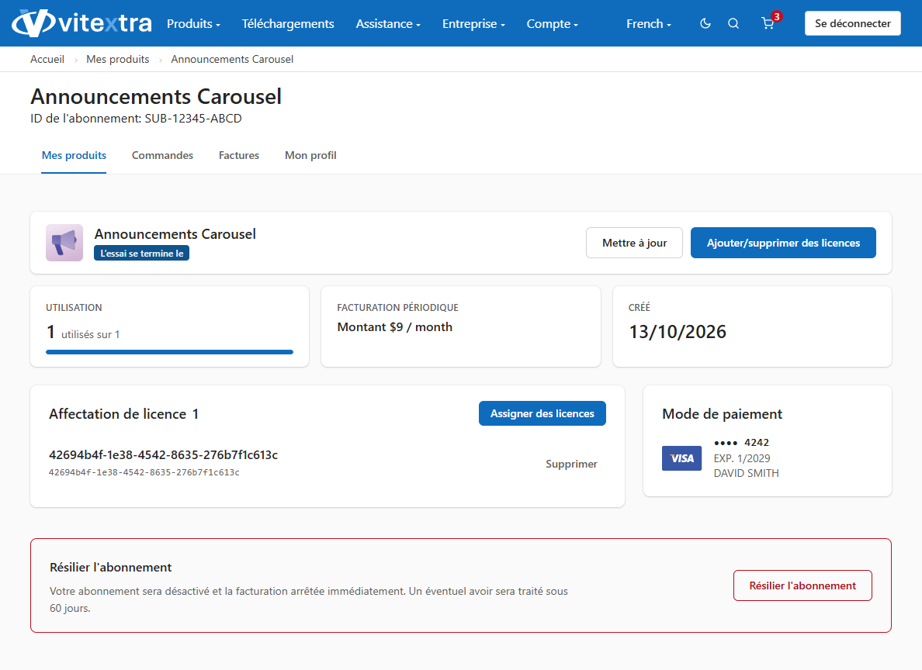Click the Vitextra logo

pyautogui.click(x=81, y=23)
